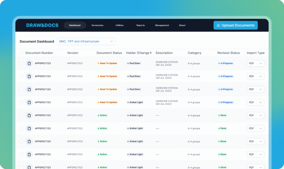Check the first row's checkbox
284x169 pixels.
click(x=21, y=63)
